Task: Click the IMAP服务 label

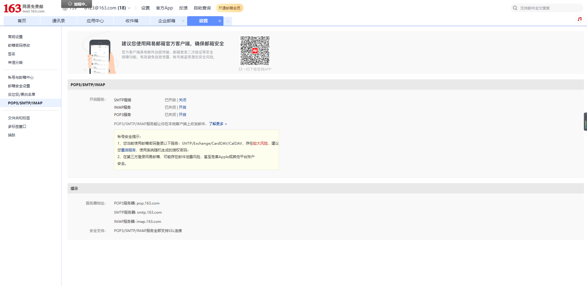Action: [122, 107]
